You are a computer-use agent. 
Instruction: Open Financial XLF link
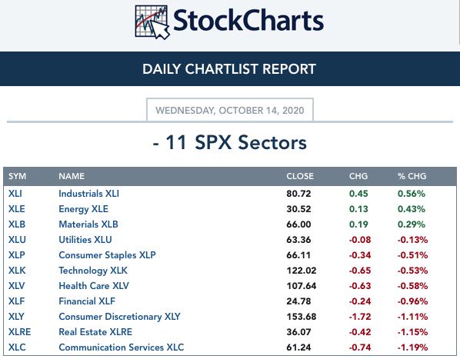pyautogui.click(x=87, y=301)
